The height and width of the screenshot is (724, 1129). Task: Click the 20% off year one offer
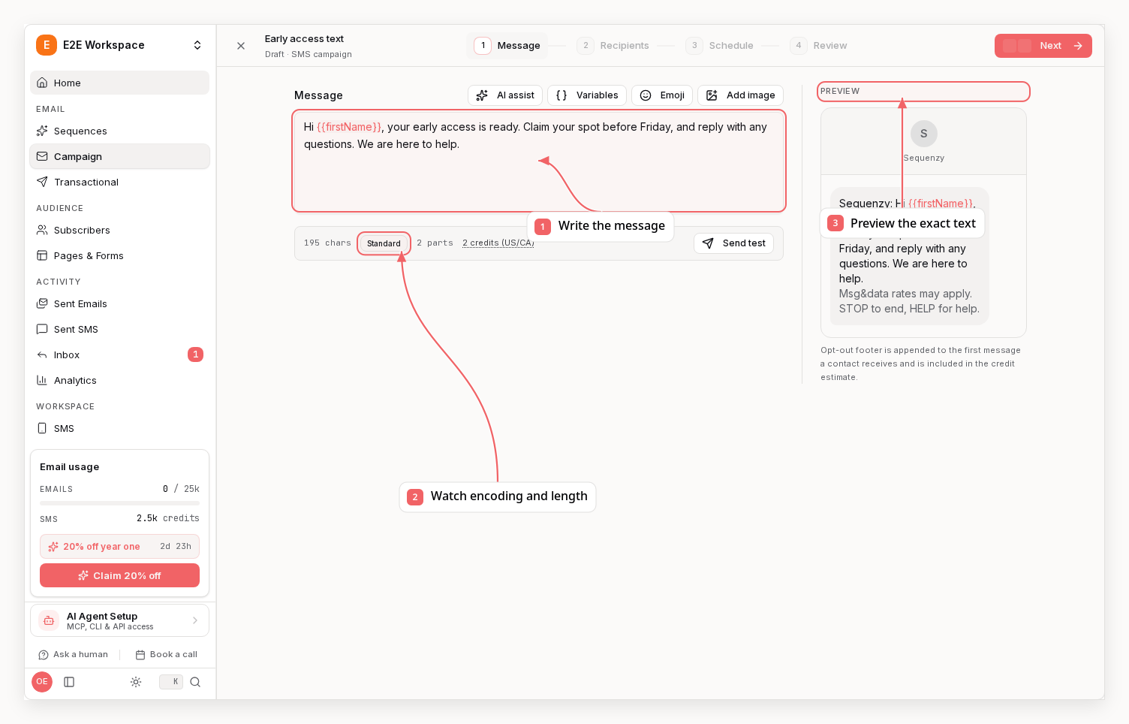pos(119,547)
